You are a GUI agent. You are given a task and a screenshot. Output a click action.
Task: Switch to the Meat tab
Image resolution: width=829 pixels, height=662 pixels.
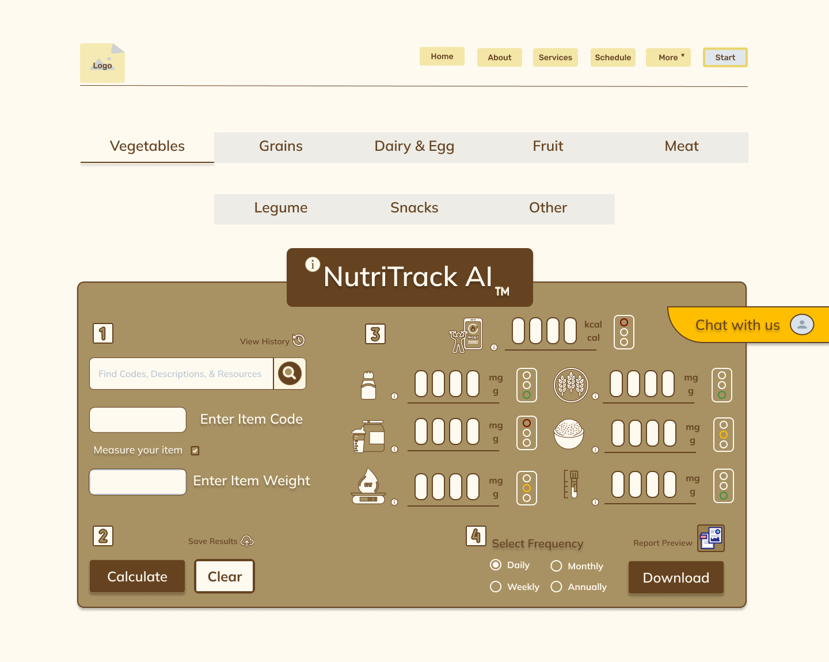pos(681,146)
